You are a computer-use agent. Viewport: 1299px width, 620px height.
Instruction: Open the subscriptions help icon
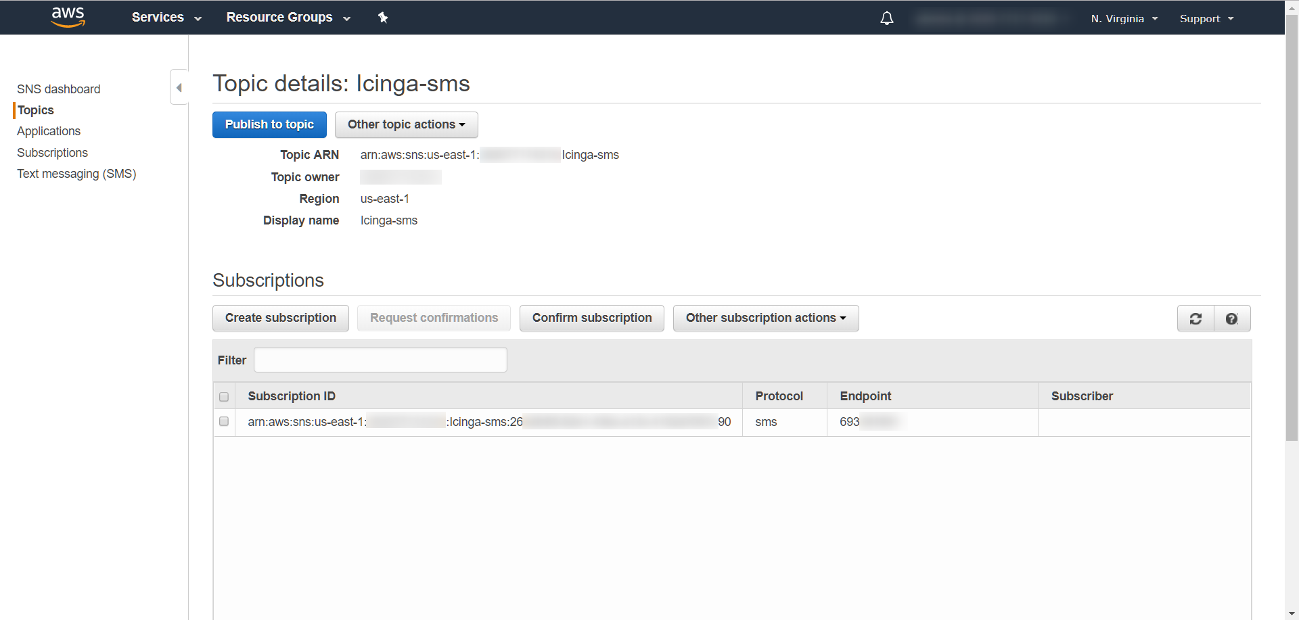tap(1231, 318)
